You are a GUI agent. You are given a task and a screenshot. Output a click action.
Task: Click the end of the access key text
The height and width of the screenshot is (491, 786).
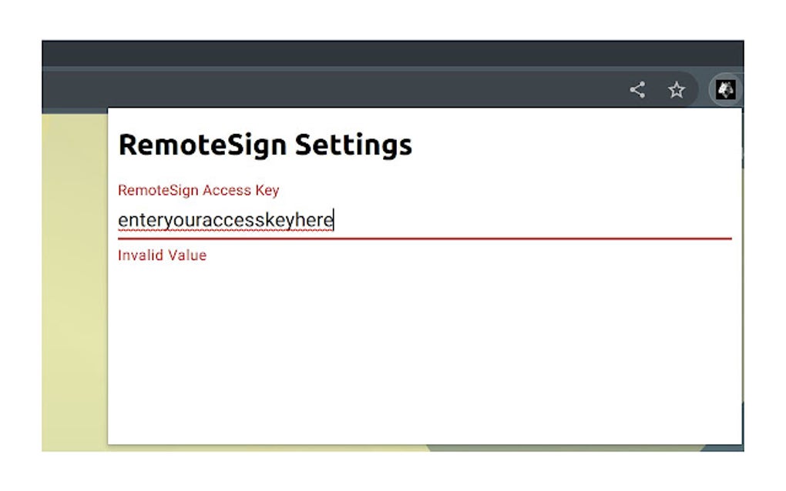point(333,221)
